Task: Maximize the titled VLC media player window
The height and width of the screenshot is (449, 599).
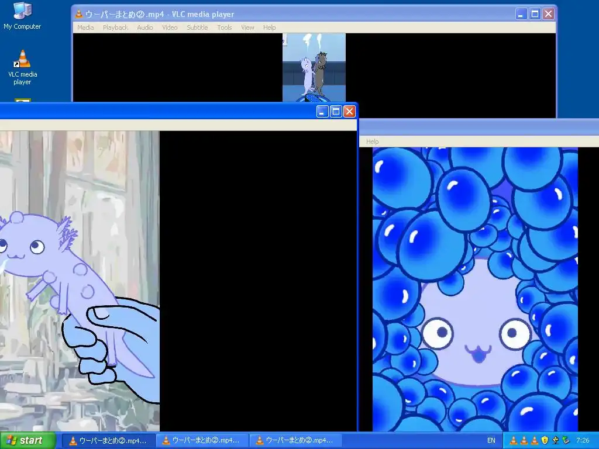Action: click(535, 14)
